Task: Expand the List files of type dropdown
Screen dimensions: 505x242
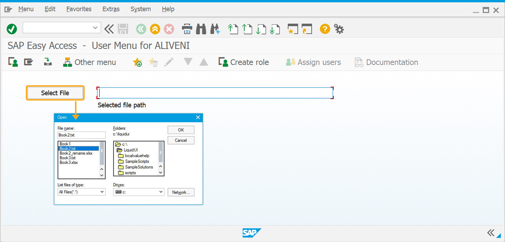Action: click(x=102, y=192)
